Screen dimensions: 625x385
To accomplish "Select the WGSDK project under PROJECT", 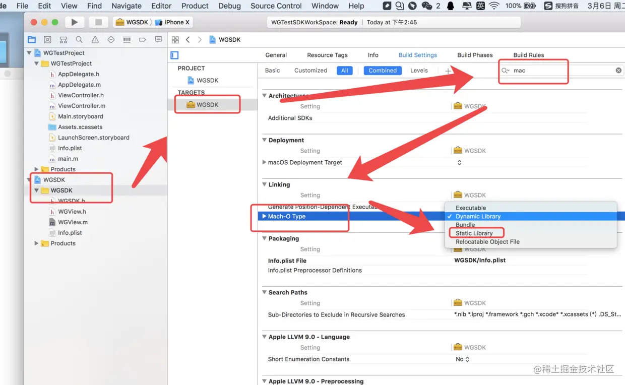I will point(207,81).
